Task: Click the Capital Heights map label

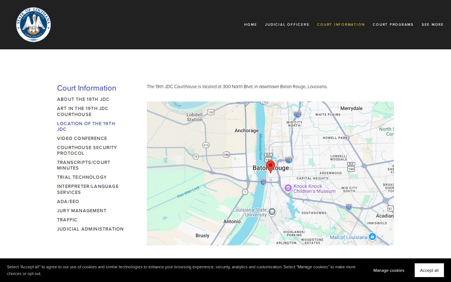Action: coord(312,178)
